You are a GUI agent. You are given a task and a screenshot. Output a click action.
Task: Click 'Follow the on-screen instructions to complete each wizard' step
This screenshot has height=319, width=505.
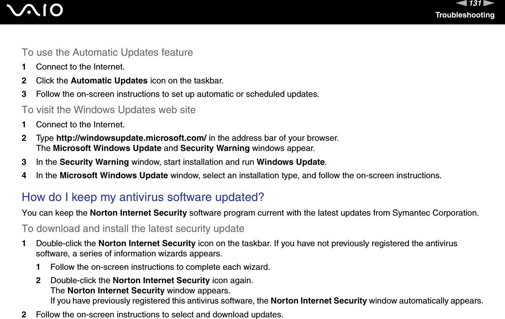click(160, 267)
